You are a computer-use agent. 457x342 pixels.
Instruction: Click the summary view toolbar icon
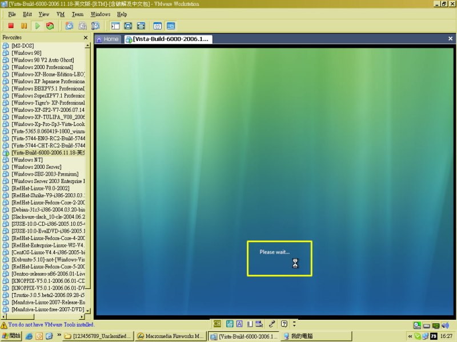(158, 26)
